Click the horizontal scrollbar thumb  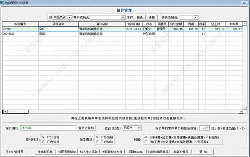17,112
